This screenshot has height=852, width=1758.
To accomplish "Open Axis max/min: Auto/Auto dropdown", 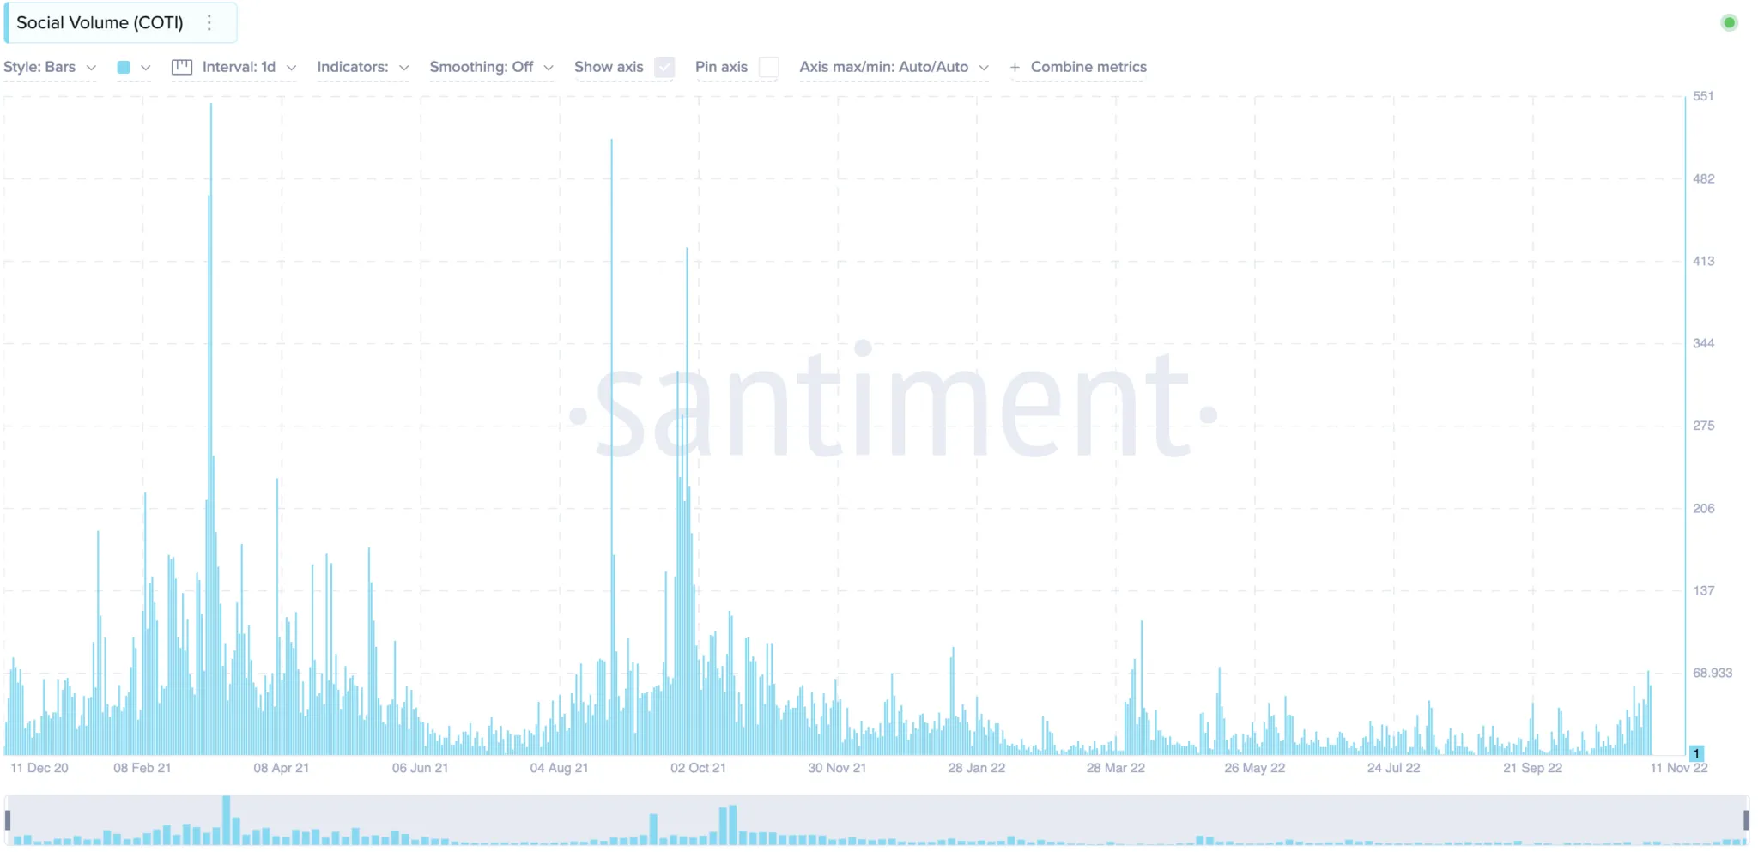I will [894, 67].
